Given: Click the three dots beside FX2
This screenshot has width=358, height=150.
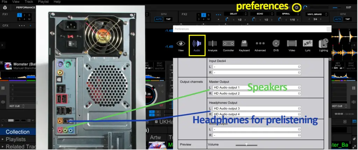Looking at the screenshot, I should [219, 15].
